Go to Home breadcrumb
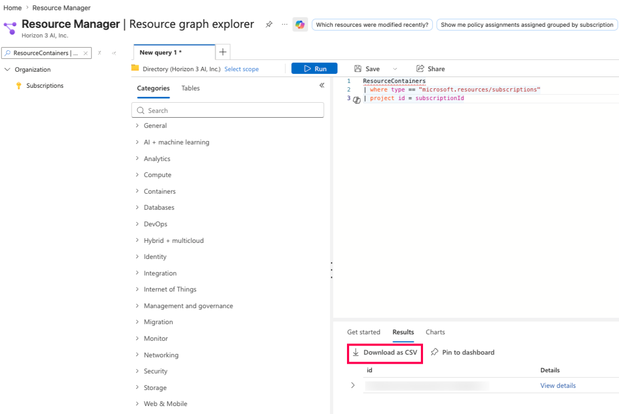 pos(12,8)
